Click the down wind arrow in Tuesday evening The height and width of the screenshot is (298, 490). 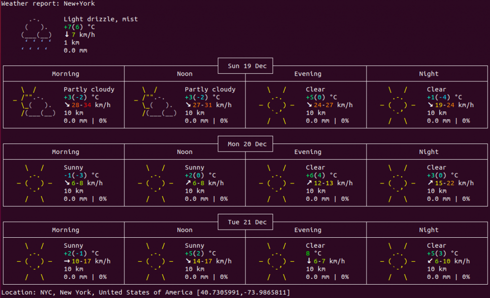click(309, 261)
